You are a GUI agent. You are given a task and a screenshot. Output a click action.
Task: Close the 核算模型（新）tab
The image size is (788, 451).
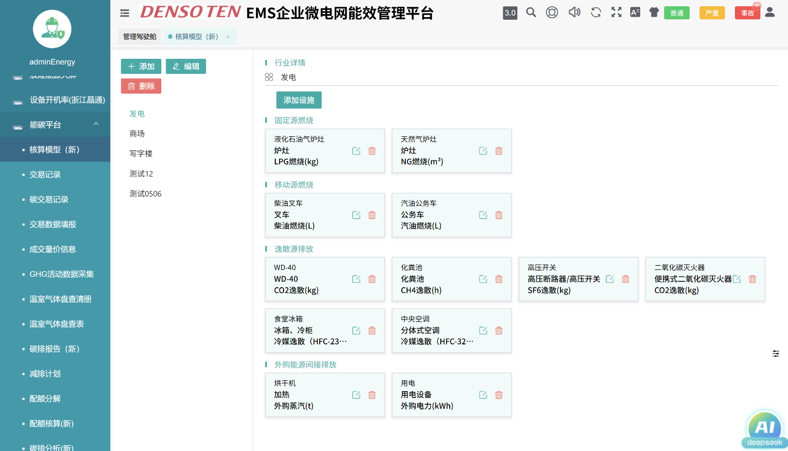pos(228,37)
